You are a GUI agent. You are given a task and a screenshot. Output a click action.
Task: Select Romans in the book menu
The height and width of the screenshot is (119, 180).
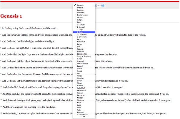84,112
